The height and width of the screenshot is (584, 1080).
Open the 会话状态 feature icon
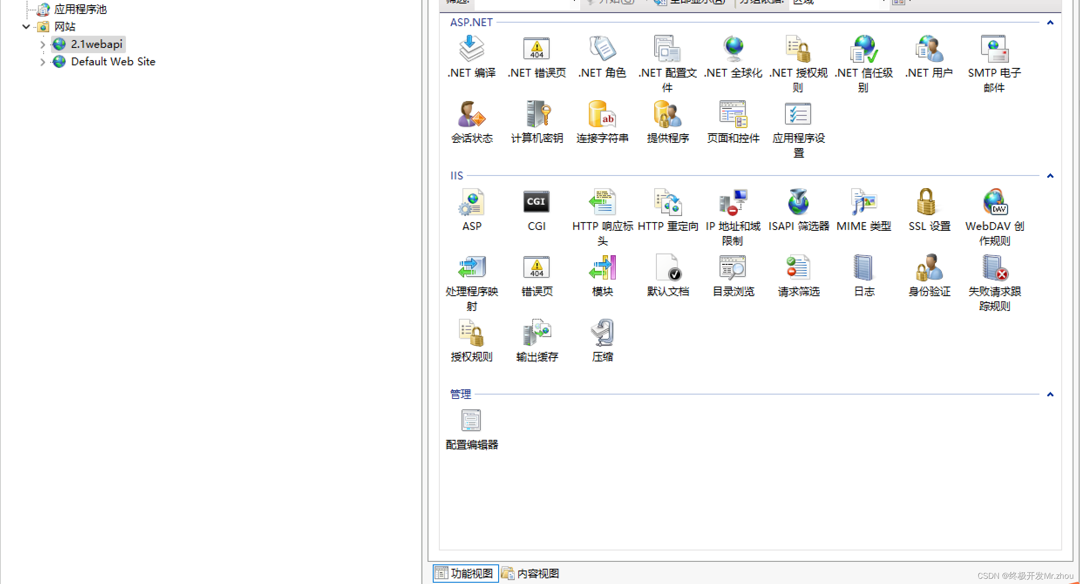tap(472, 114)
